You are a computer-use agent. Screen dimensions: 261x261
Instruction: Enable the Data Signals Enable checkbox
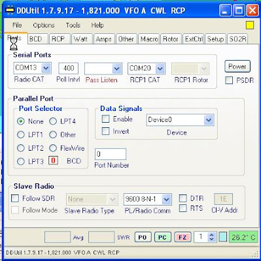106,119
